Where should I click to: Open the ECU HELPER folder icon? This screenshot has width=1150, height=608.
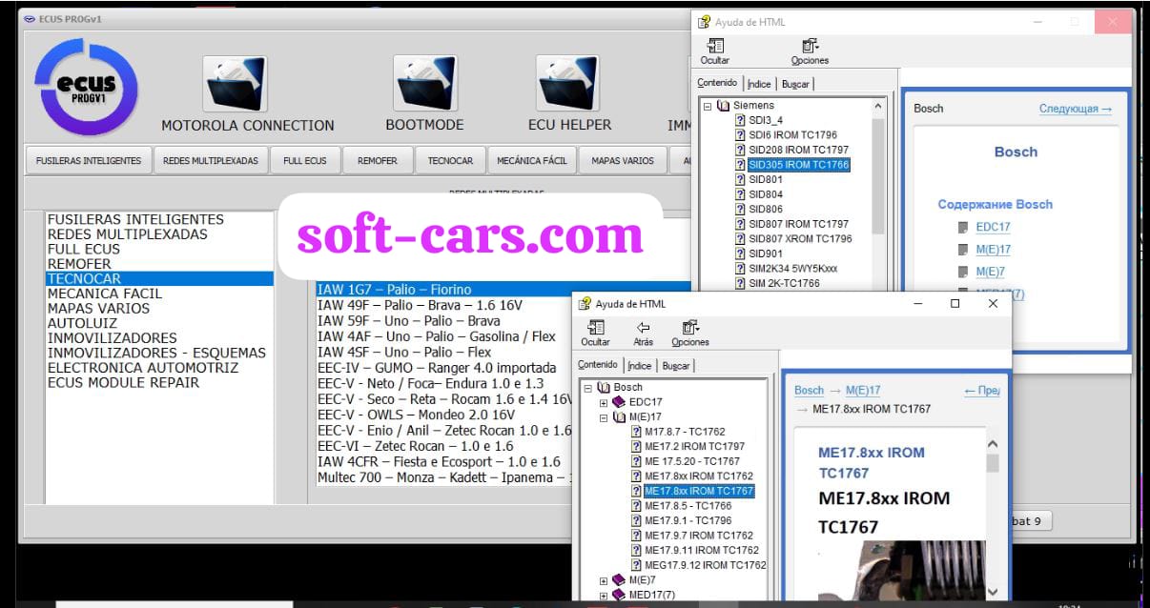click(x=567, y=83)
